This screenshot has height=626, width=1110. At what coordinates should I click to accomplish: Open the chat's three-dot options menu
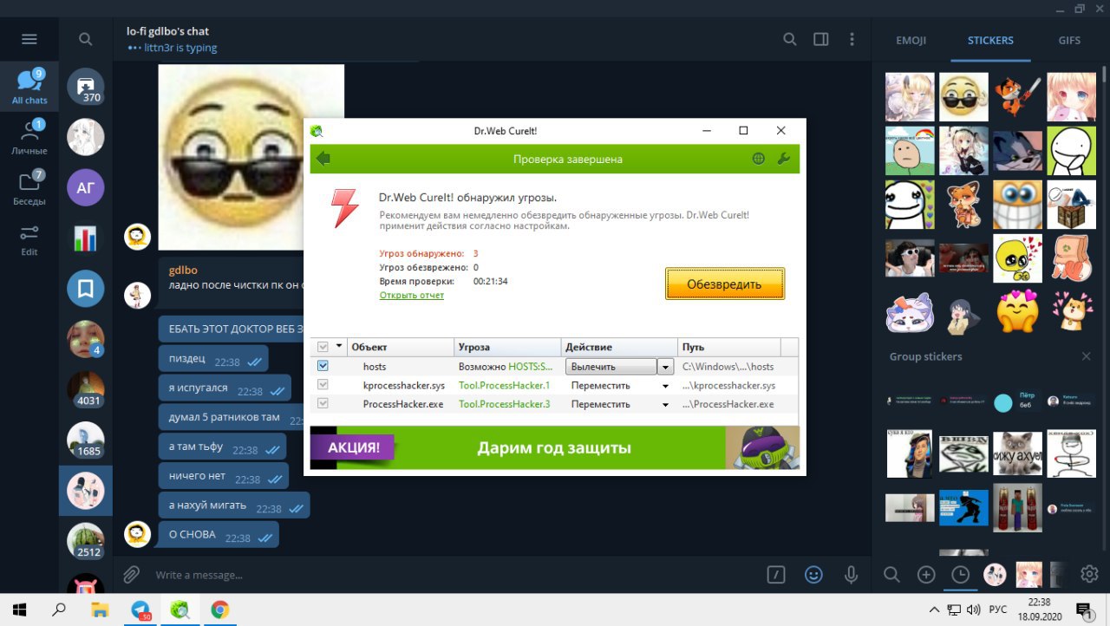pos(852,39)
